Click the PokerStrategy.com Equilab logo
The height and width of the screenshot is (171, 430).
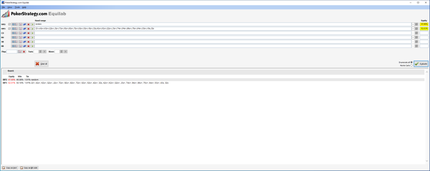tap(34, 14)
